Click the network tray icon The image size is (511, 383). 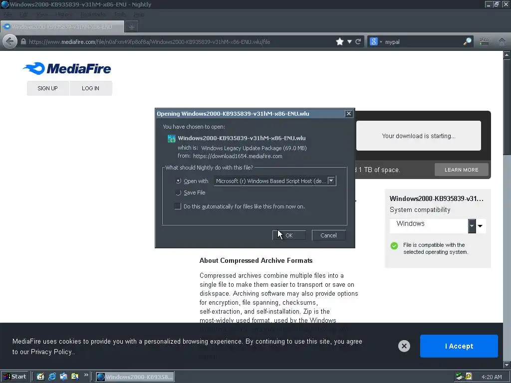pyautogui.click(x=460, y=377)
